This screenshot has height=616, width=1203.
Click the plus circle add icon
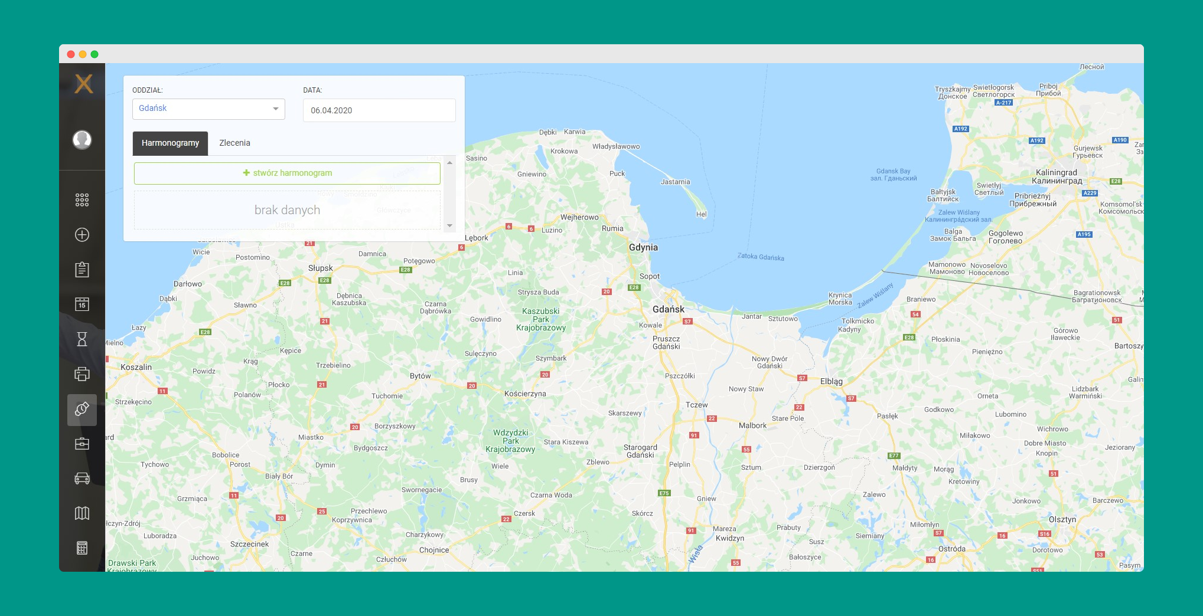(82, 235)
